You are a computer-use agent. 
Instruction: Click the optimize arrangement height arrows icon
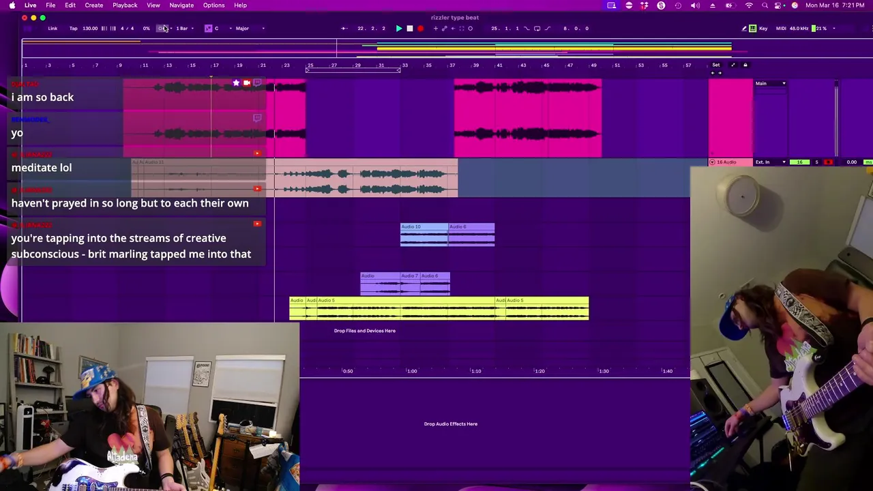point(733,65)
